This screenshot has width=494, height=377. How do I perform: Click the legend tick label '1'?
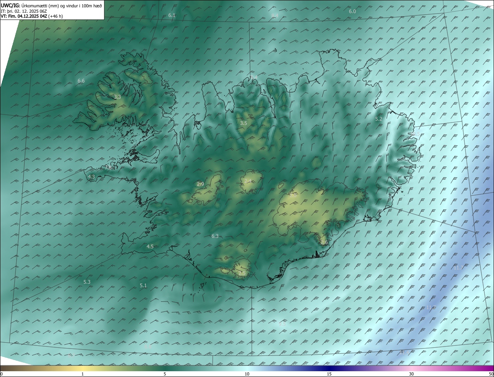(83, 374)
